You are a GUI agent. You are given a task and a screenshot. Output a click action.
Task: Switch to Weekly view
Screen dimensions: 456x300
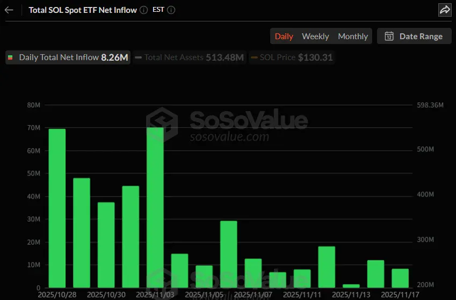coord(315,36)
